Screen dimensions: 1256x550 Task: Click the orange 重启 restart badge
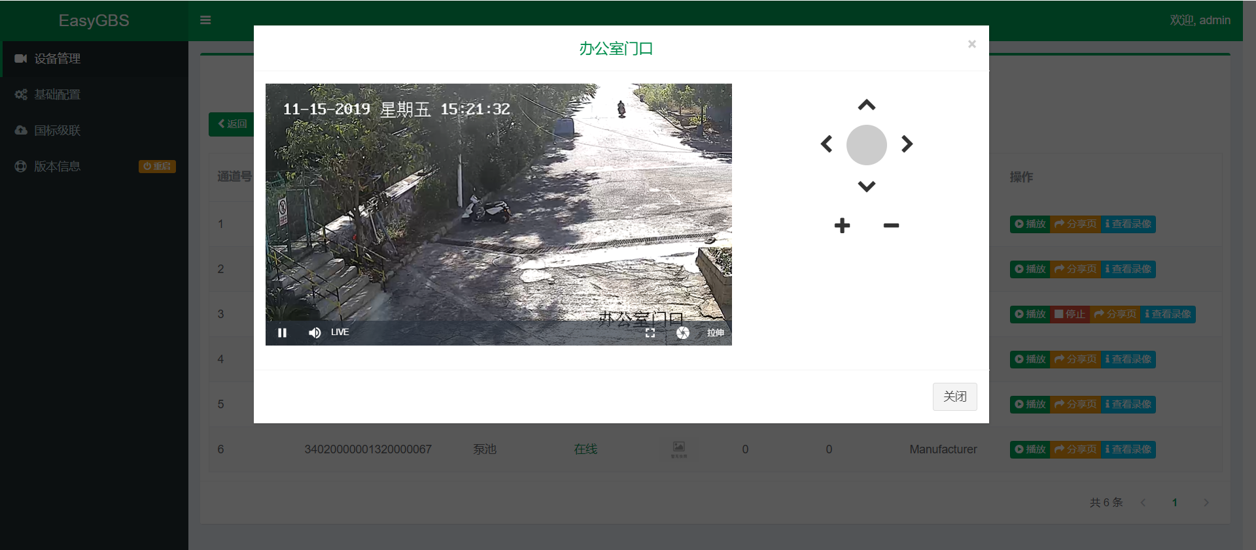pyautogui.click(x=157, y=167)
